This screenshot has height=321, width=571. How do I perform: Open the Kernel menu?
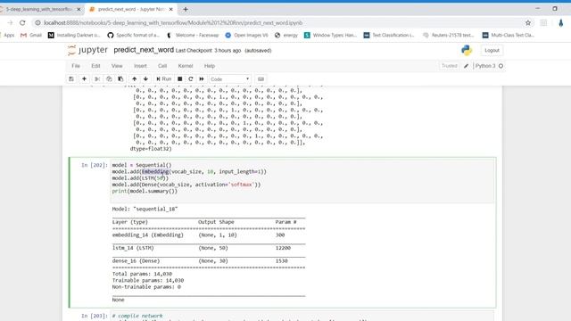(186, 66)
